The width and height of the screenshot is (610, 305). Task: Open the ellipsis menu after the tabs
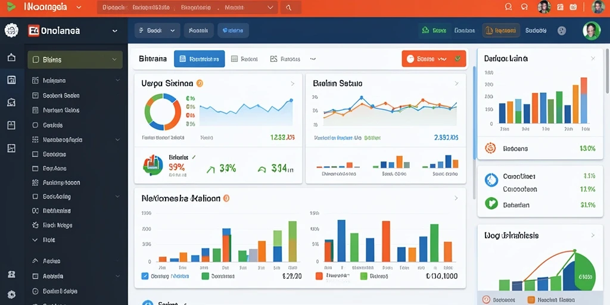(x=313, y=59)
